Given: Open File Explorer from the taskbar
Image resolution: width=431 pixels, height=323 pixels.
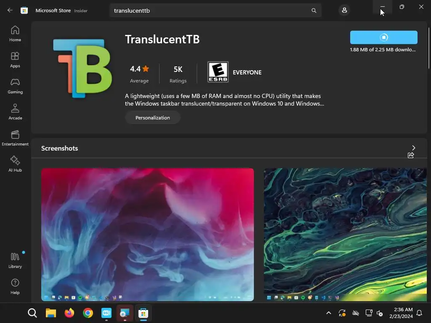Looking at the screenshot, I should [51, 313].
